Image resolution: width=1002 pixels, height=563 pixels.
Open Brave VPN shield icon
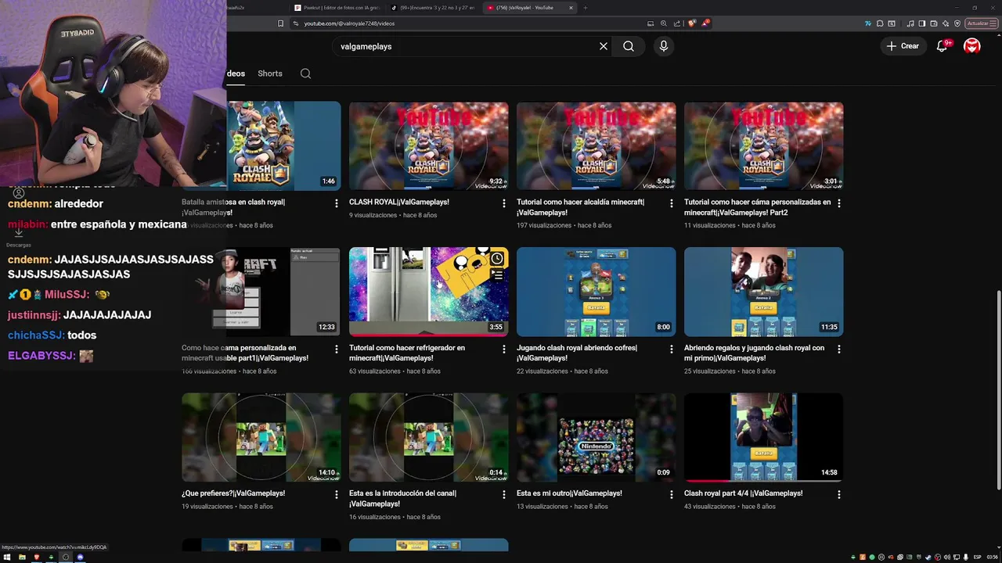point(957,23)
